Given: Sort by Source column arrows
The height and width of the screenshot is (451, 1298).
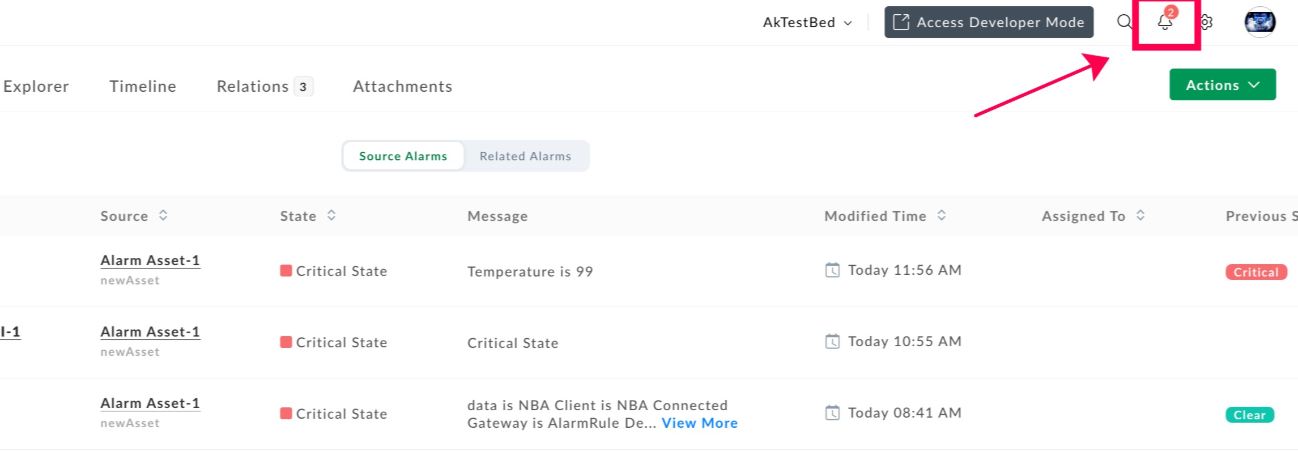Looking at the screenshot, I should click(163, 215).
